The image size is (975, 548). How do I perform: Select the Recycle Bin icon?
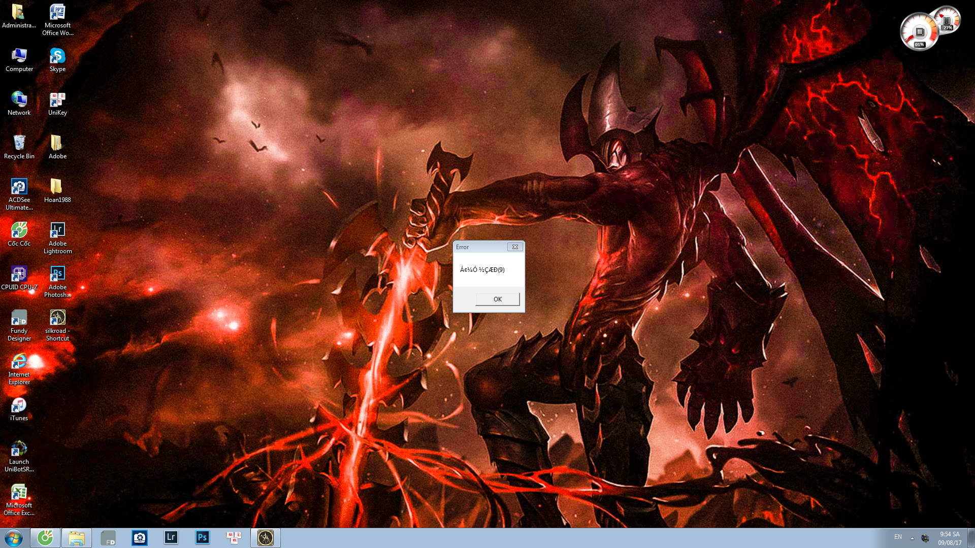(x=19, y=147)
